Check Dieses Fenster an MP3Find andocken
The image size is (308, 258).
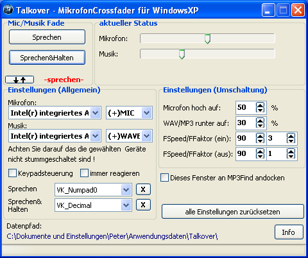[x=164, y=178]
